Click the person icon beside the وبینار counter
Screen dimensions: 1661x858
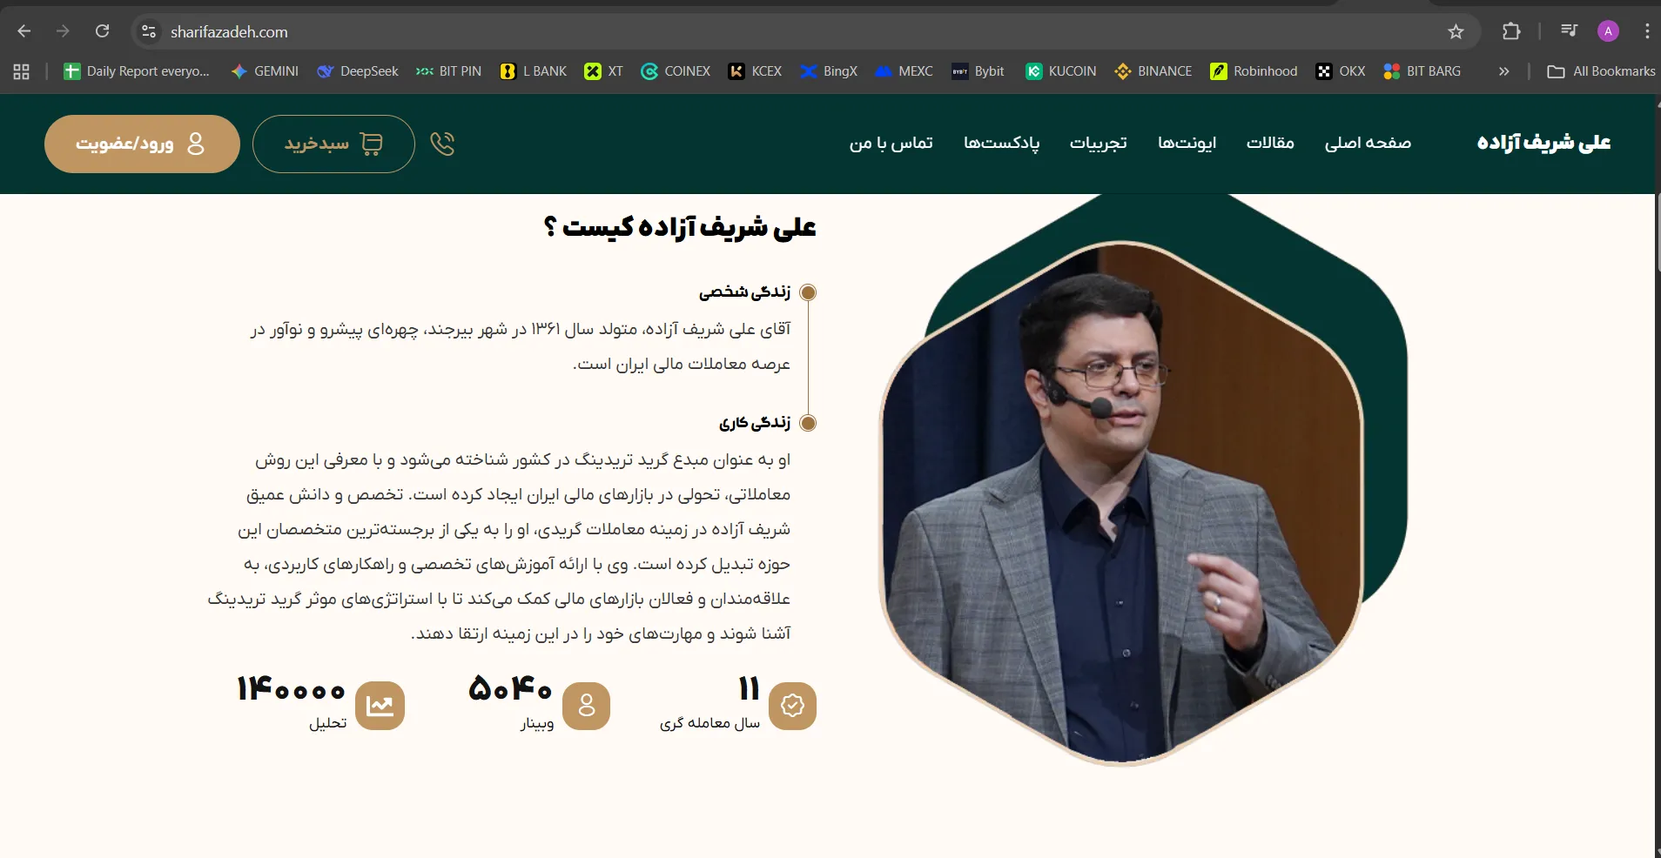click(586, 707)
